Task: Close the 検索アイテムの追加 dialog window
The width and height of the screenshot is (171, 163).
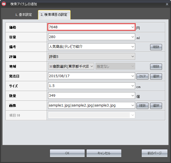Action: coord(167,4)
